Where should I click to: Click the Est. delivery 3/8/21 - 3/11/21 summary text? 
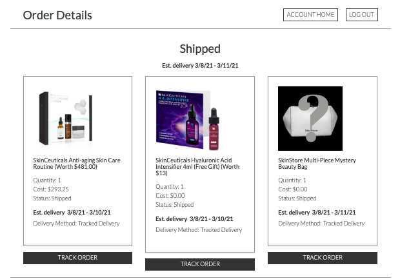(200, 66)
